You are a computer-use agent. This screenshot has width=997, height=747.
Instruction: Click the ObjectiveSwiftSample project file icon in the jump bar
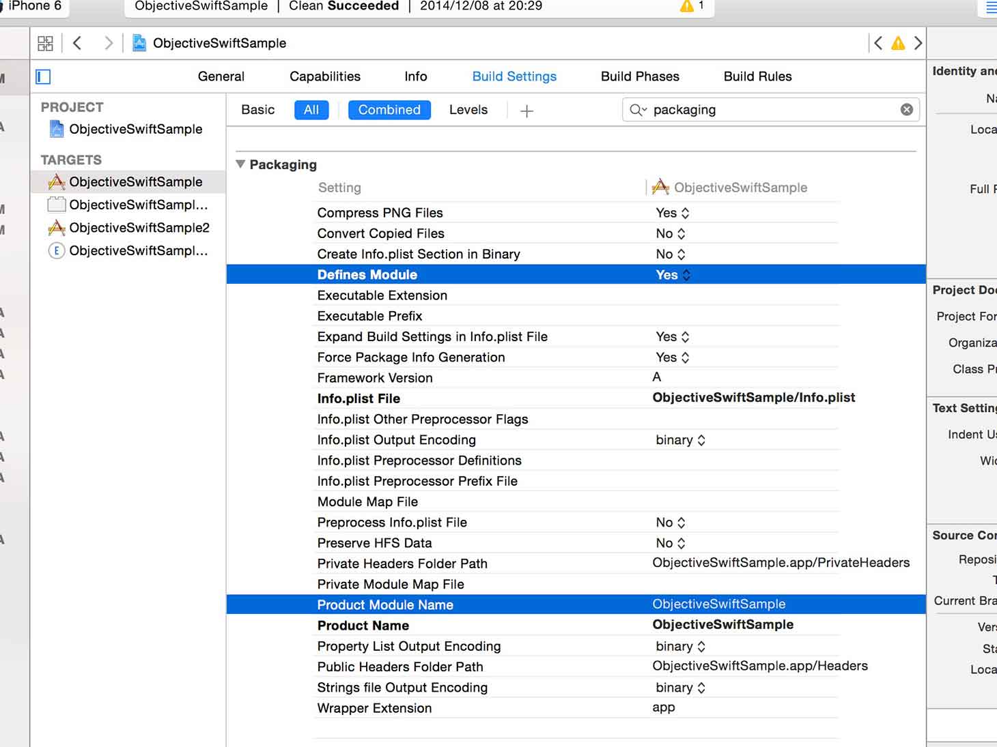[139, 43]
